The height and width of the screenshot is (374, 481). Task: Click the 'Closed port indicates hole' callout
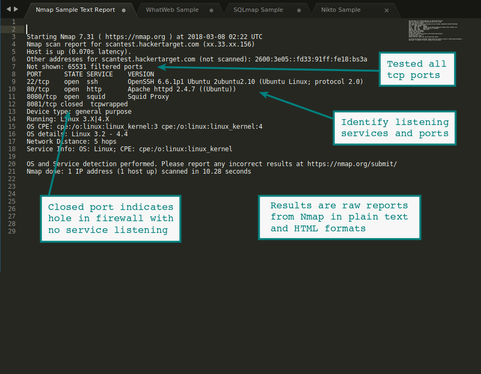click(x=111, y=219)
